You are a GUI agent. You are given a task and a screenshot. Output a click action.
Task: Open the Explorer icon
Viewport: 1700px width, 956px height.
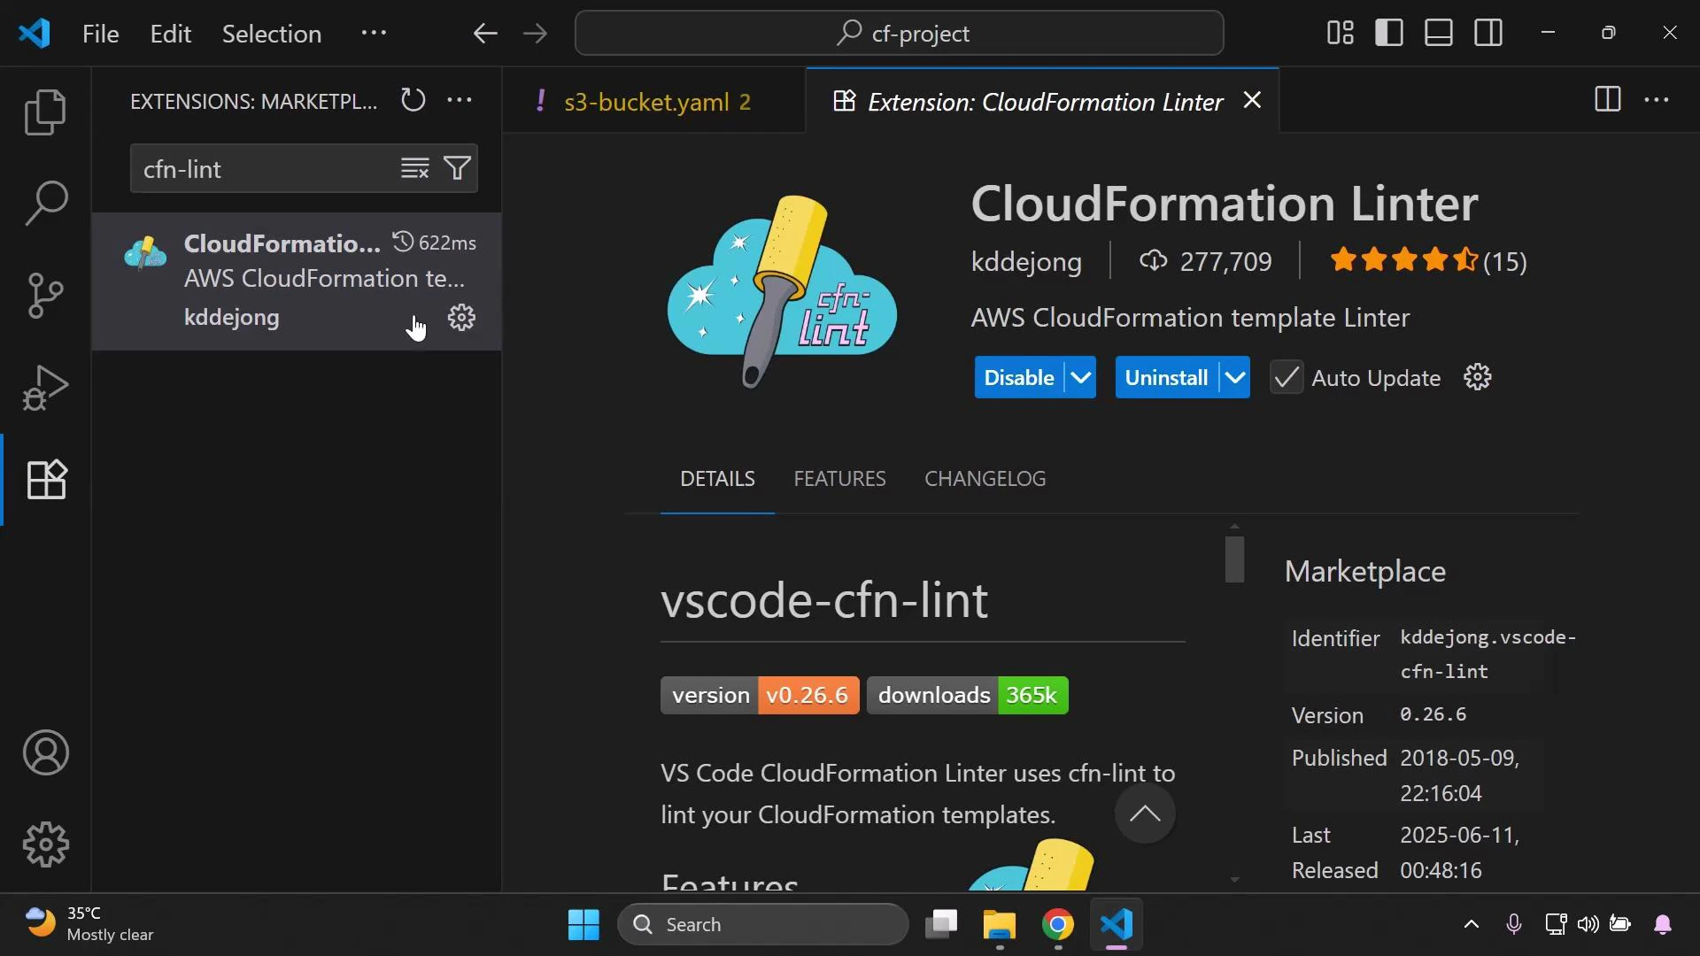coord(45,112)
